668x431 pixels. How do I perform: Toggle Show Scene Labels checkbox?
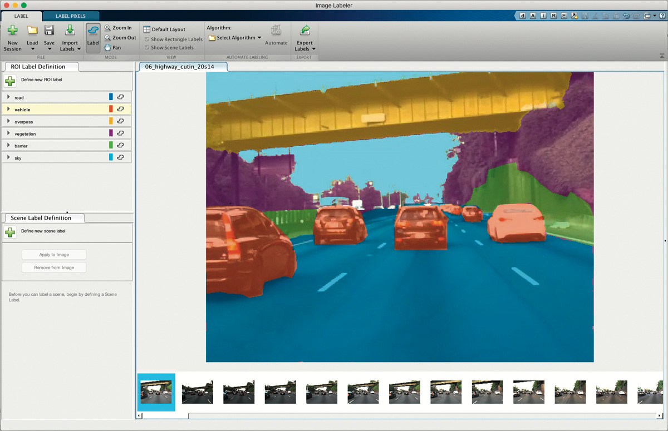click(x=147, y=48)
